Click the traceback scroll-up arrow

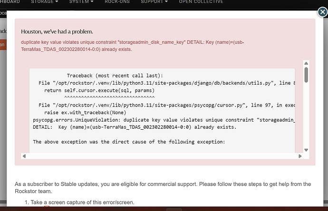click(x=306, y=63)
